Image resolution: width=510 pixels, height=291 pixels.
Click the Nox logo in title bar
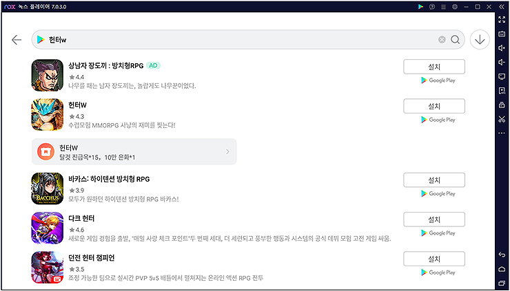10,6
